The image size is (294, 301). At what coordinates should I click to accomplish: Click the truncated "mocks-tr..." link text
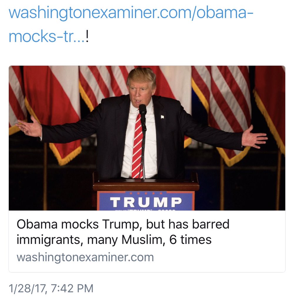[x=47, y=37]
